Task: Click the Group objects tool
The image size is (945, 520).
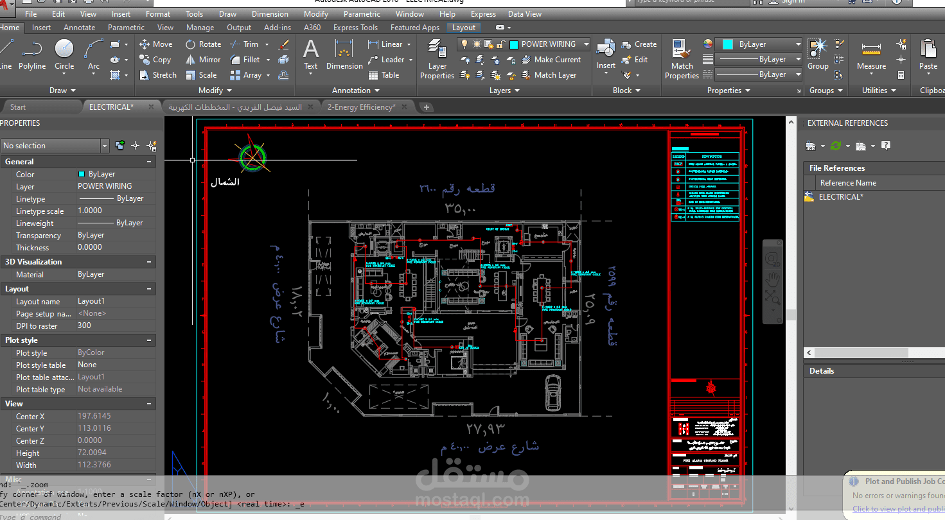Action: 818,55
